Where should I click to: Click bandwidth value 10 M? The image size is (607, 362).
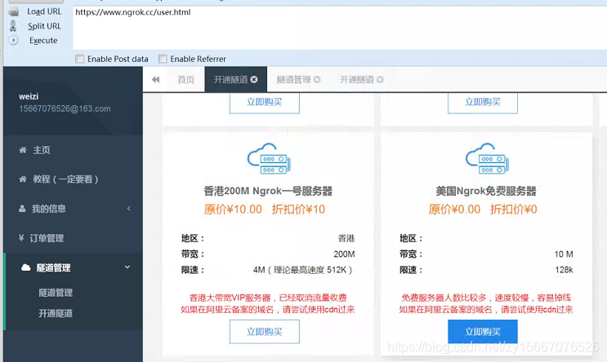pos(564,254)
